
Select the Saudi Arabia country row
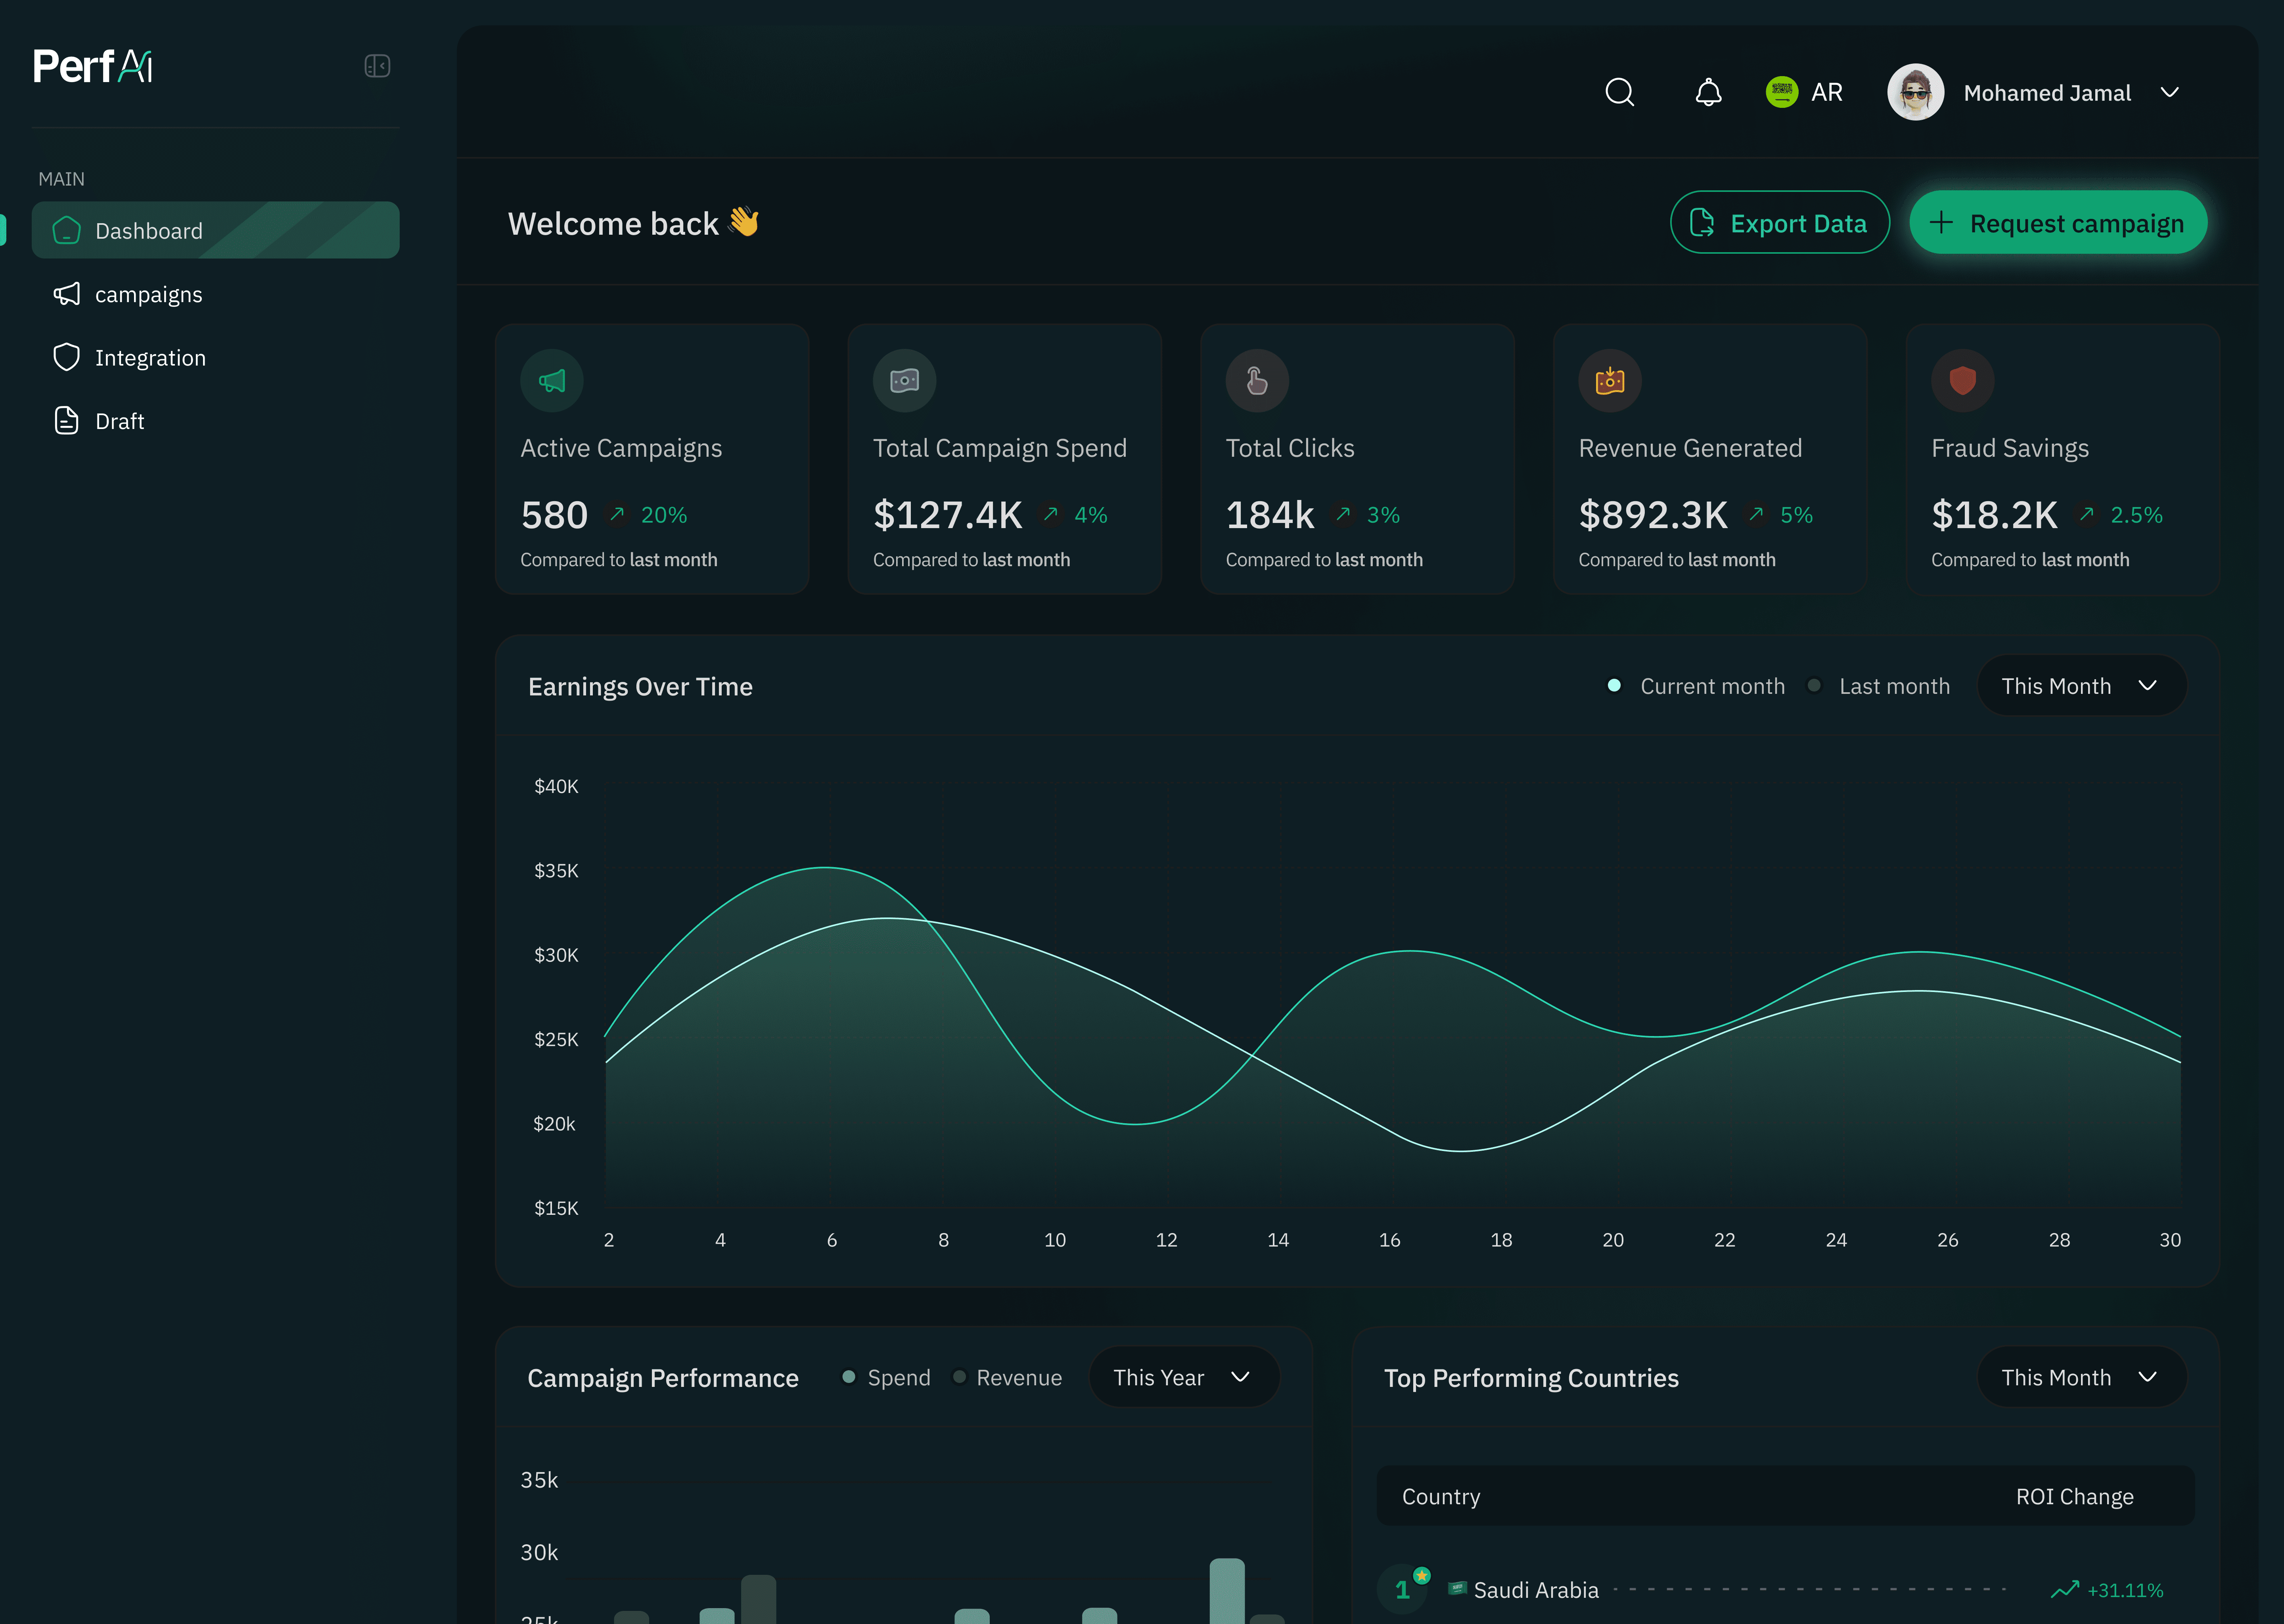coord(1785,1589)
